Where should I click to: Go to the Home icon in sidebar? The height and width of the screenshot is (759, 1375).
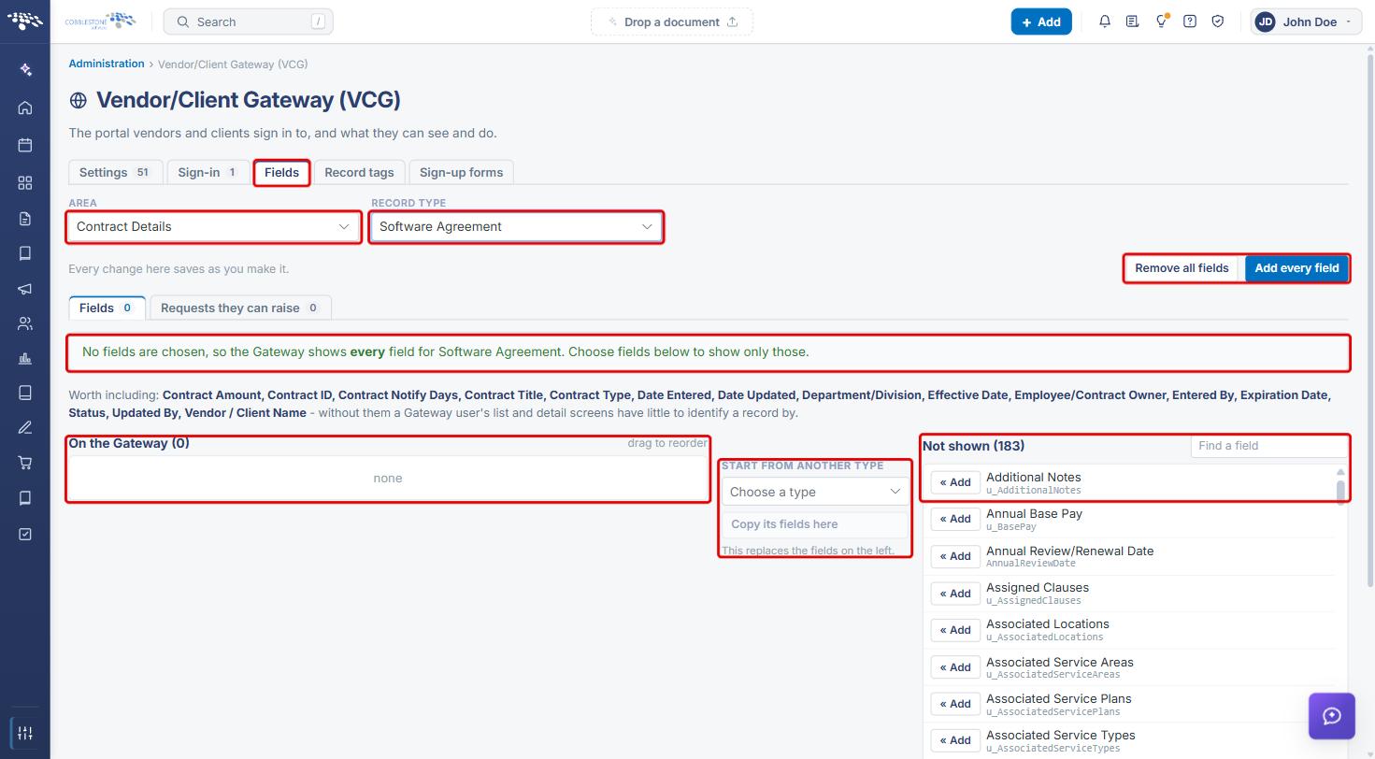25,107
